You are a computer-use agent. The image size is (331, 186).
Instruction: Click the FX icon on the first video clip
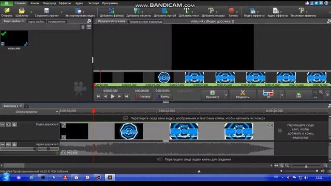pos(64,137)
